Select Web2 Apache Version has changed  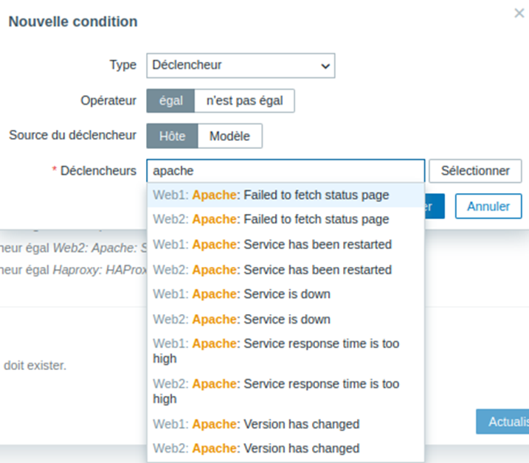pyautogui.click(x=256, y=448)
